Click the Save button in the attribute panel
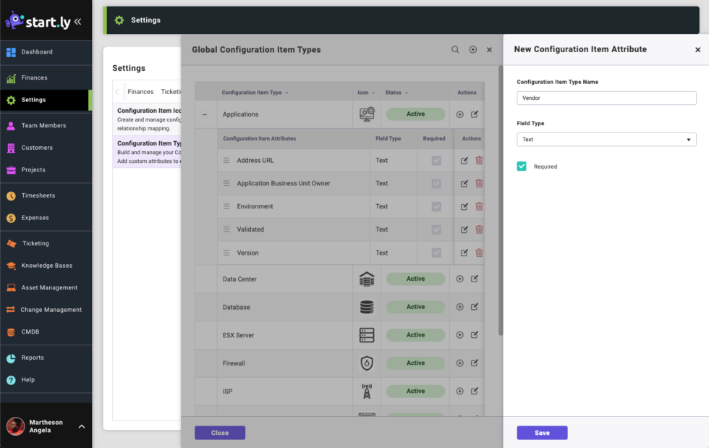709x448 pixels. coord(542,432)
